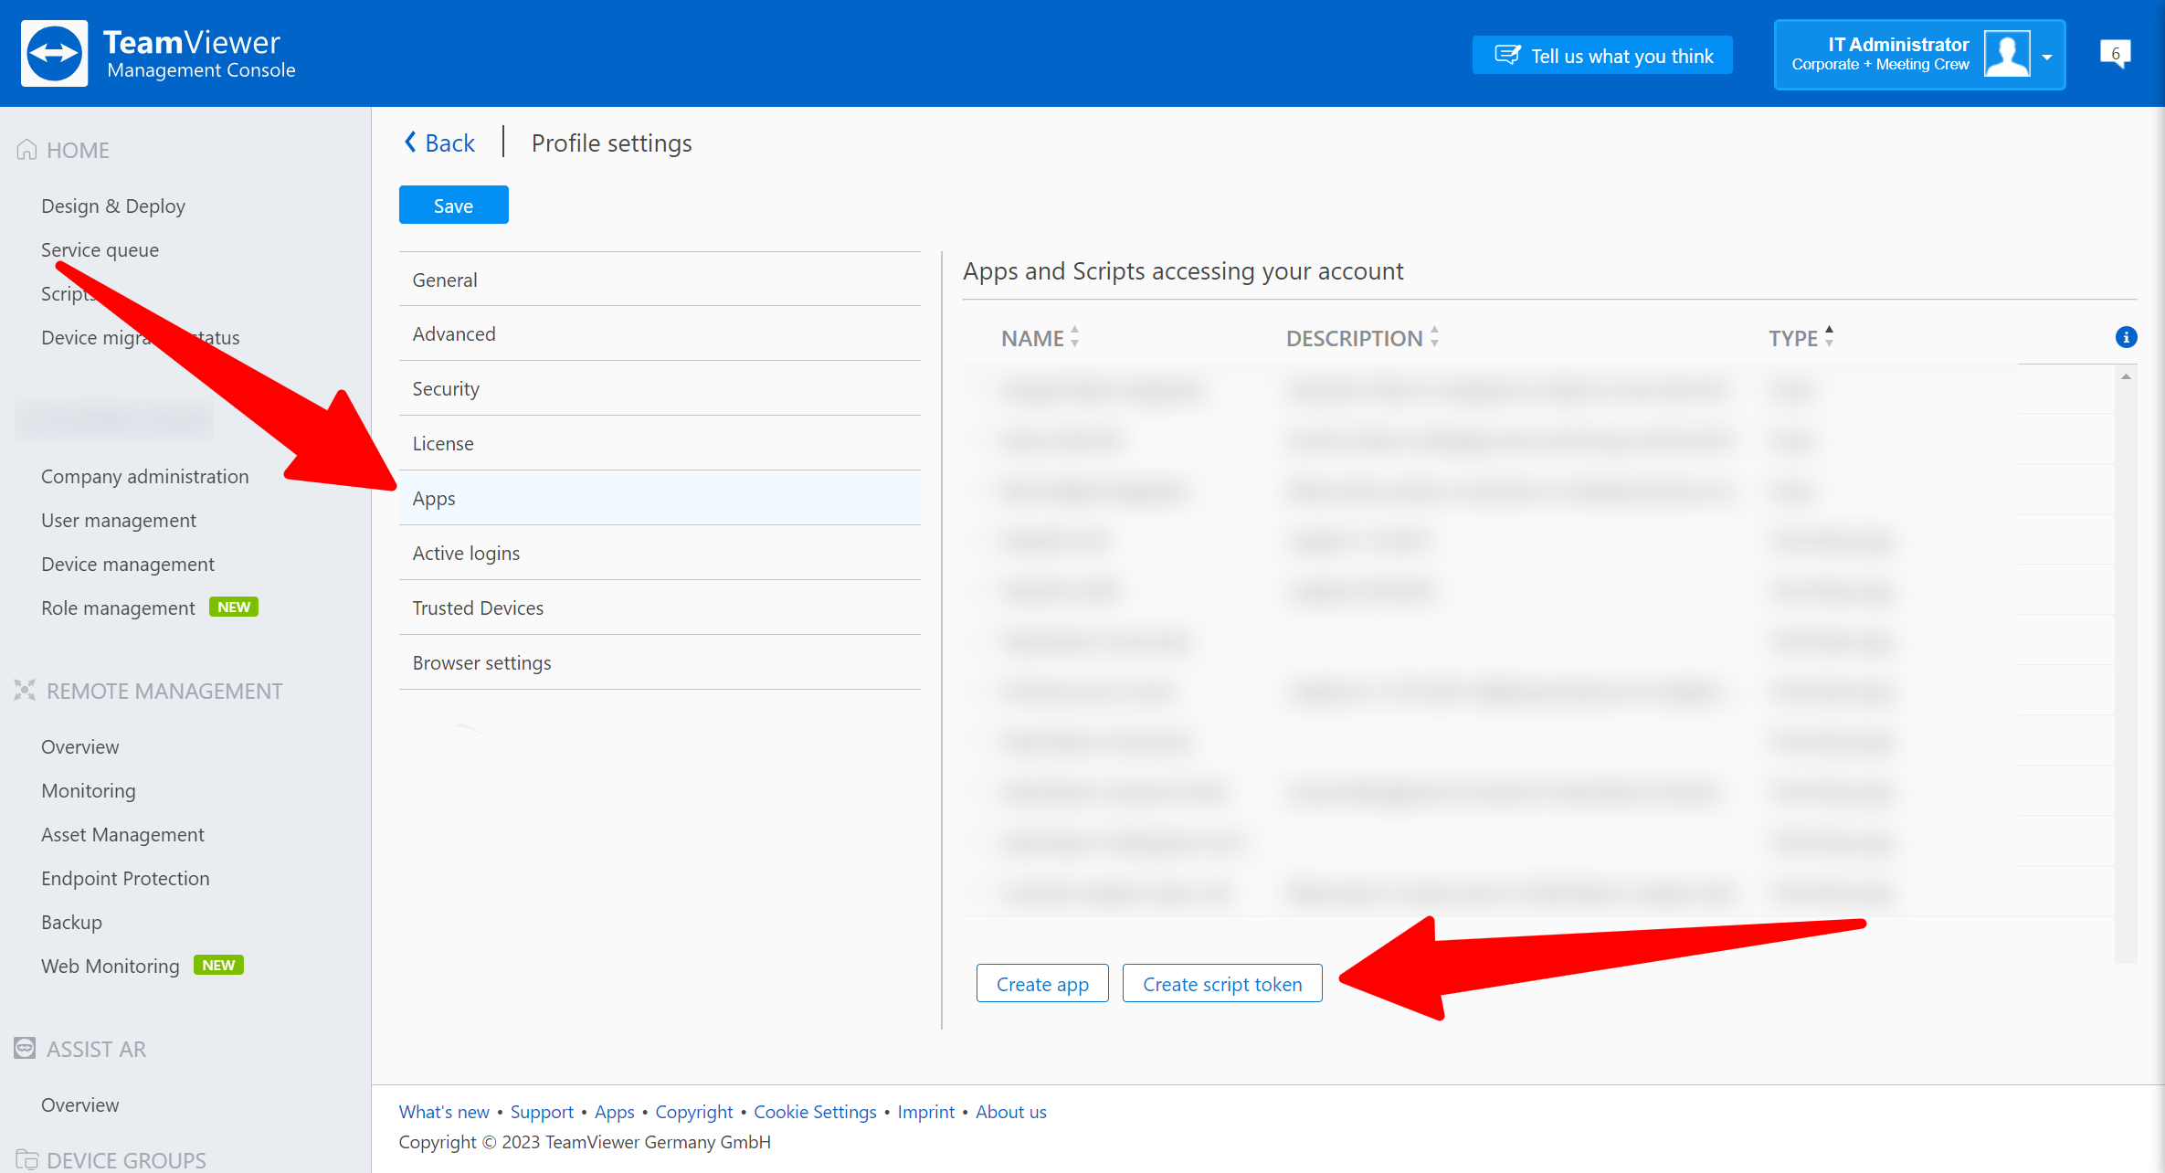Open Company administration in sidebar

click(x=144, y=476)
